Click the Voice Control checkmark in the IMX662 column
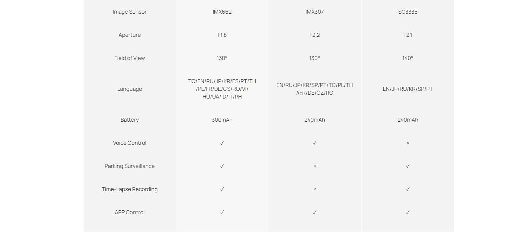 (222, 143)
